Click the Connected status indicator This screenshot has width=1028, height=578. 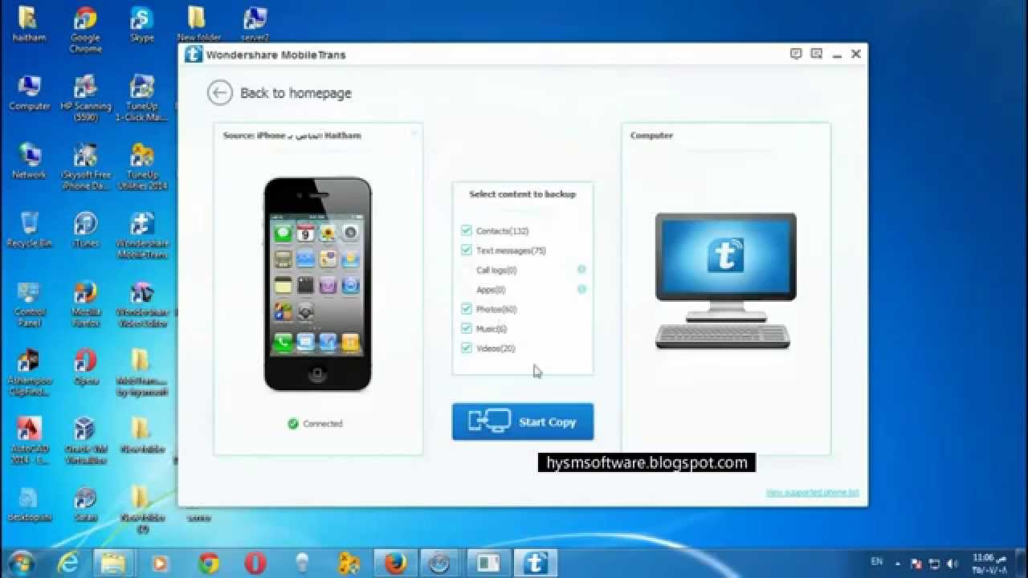pos(316,423)
